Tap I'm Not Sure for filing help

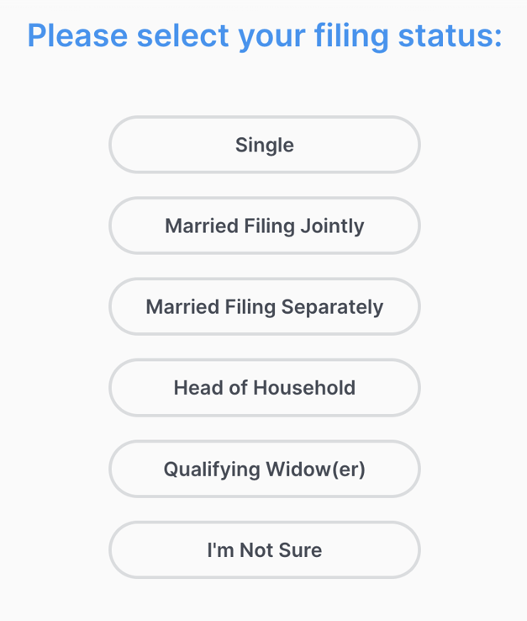[x=264, y=549]
